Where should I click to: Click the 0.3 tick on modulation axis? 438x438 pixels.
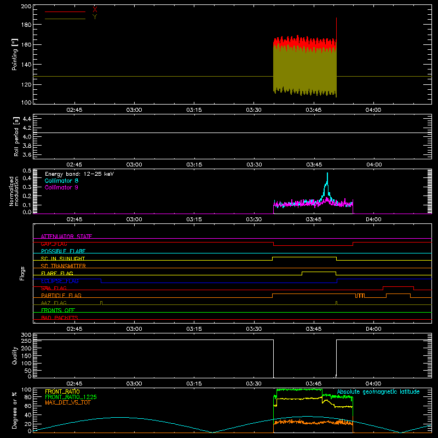coord(27,187)
